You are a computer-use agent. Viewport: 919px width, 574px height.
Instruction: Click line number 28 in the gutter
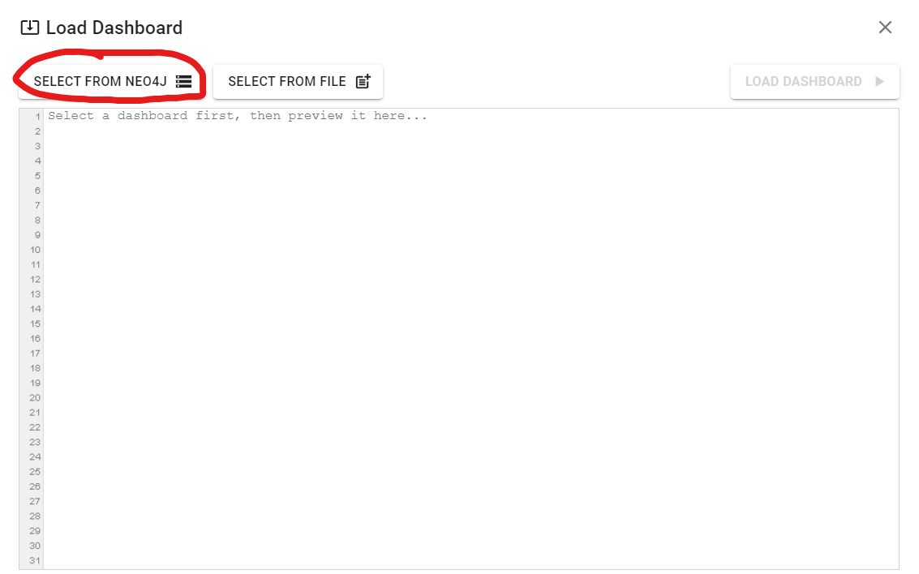[x=35, y=516]
